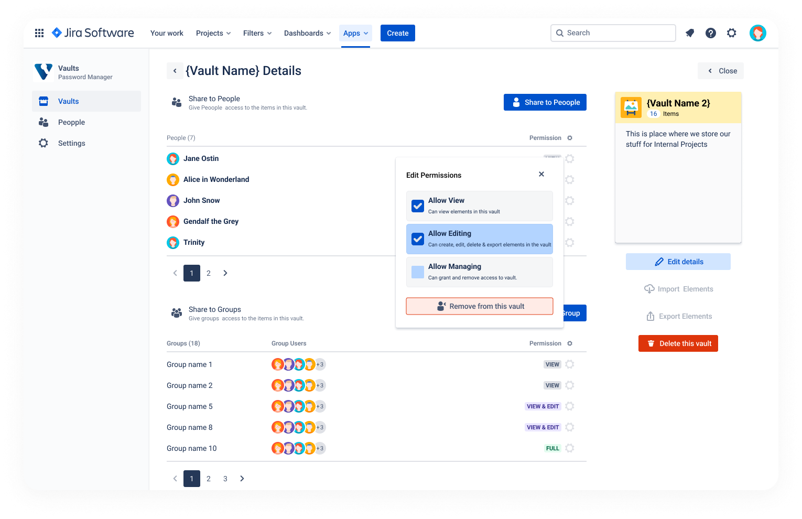Open Settings from the Vaults sidebar
This screenshot has height=519, width=802.
[71, 143]
